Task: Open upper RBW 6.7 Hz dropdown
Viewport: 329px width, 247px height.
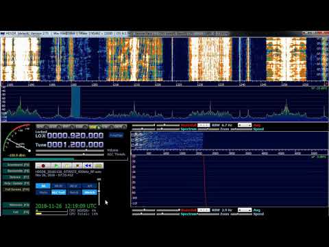Action: pos(204,126)
